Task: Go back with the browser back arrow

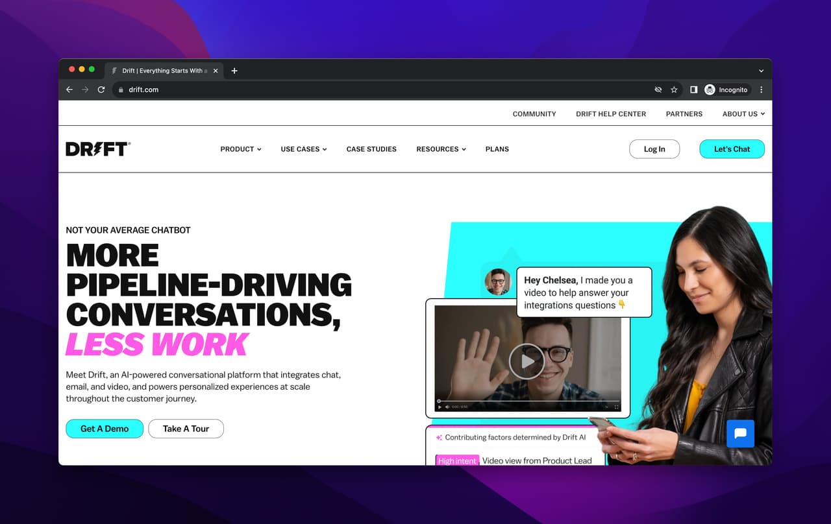Action: [69, 89]
